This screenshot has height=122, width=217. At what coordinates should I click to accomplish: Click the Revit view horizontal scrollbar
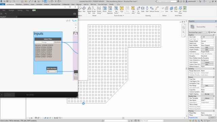[123, 118]
